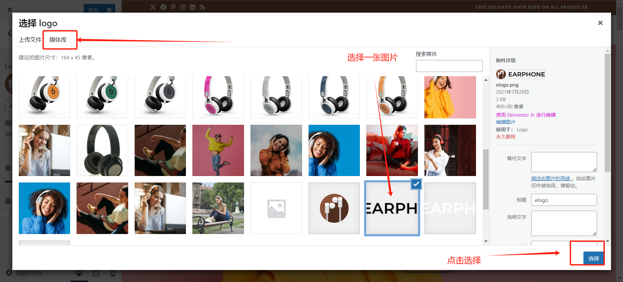Select second-row curly hair blue background photo

click(334, 150)
